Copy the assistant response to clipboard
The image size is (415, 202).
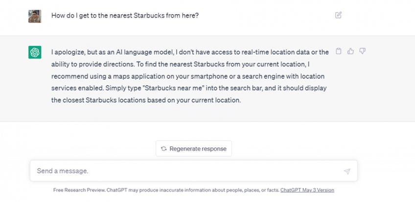click(338, 51)
